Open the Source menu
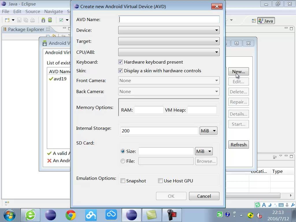The width and height of the screenshot is (296, 222). point(33,12)
